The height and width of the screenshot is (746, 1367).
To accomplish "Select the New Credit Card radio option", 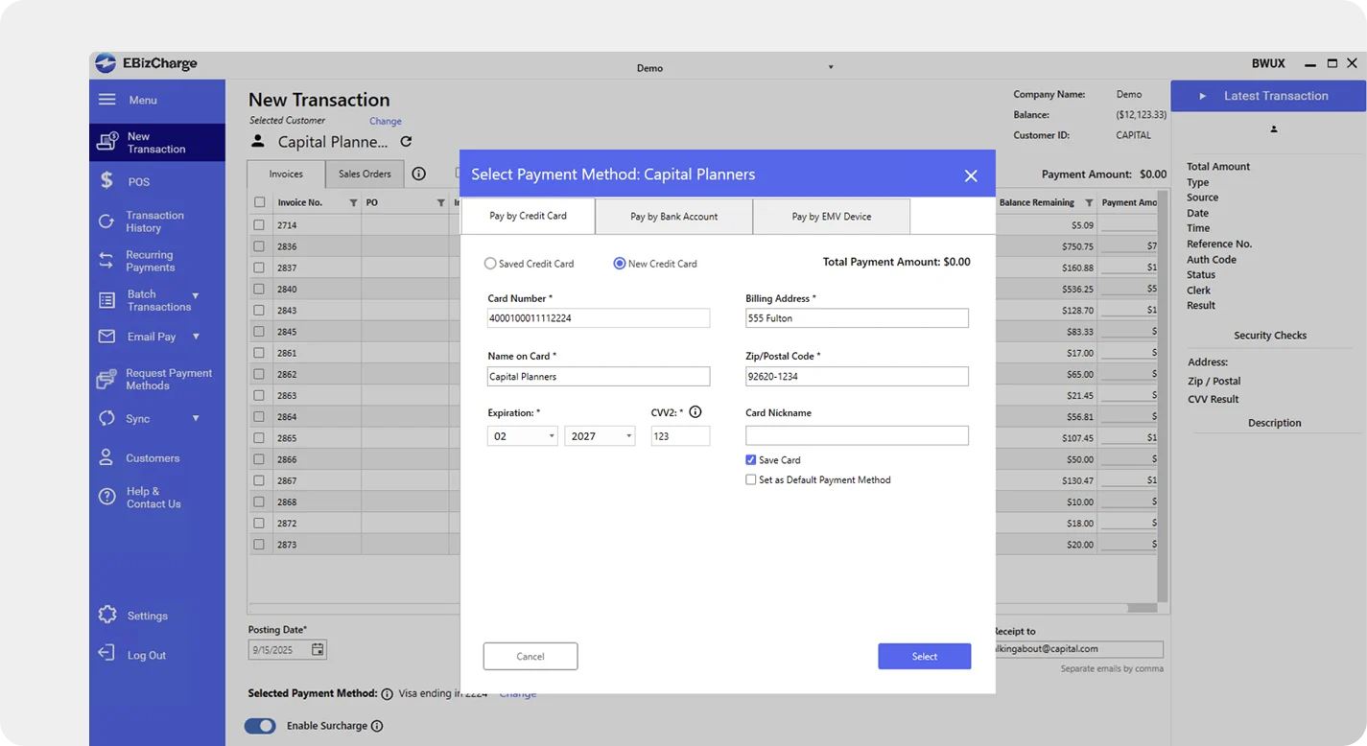I will 620,264.
